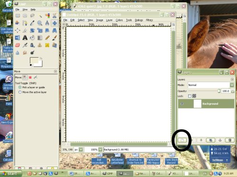Click the Windows start button
237x177 pixels.
[x=10, y=174]
